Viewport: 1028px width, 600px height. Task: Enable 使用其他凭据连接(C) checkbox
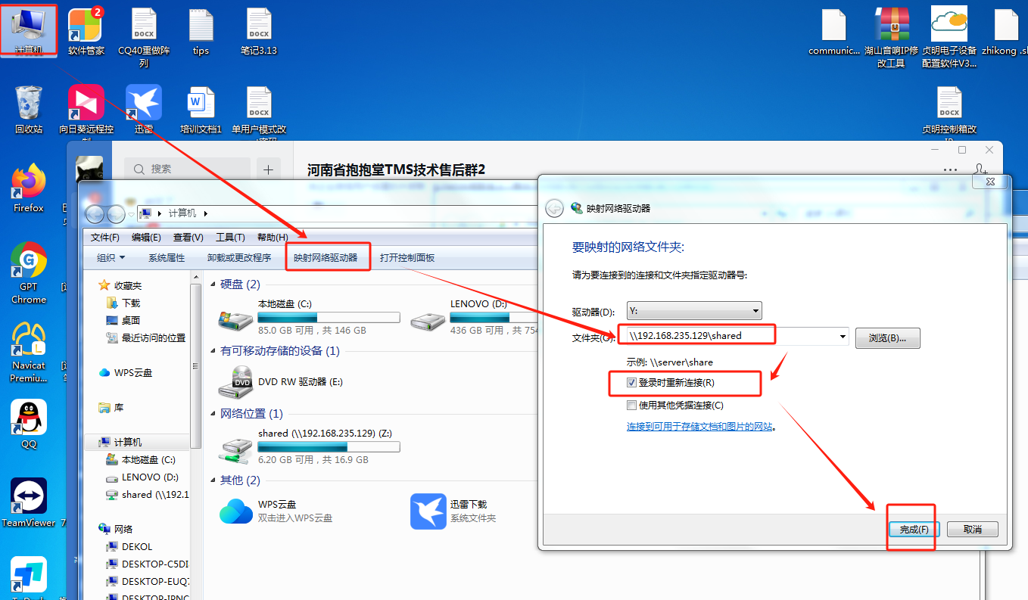632,406
